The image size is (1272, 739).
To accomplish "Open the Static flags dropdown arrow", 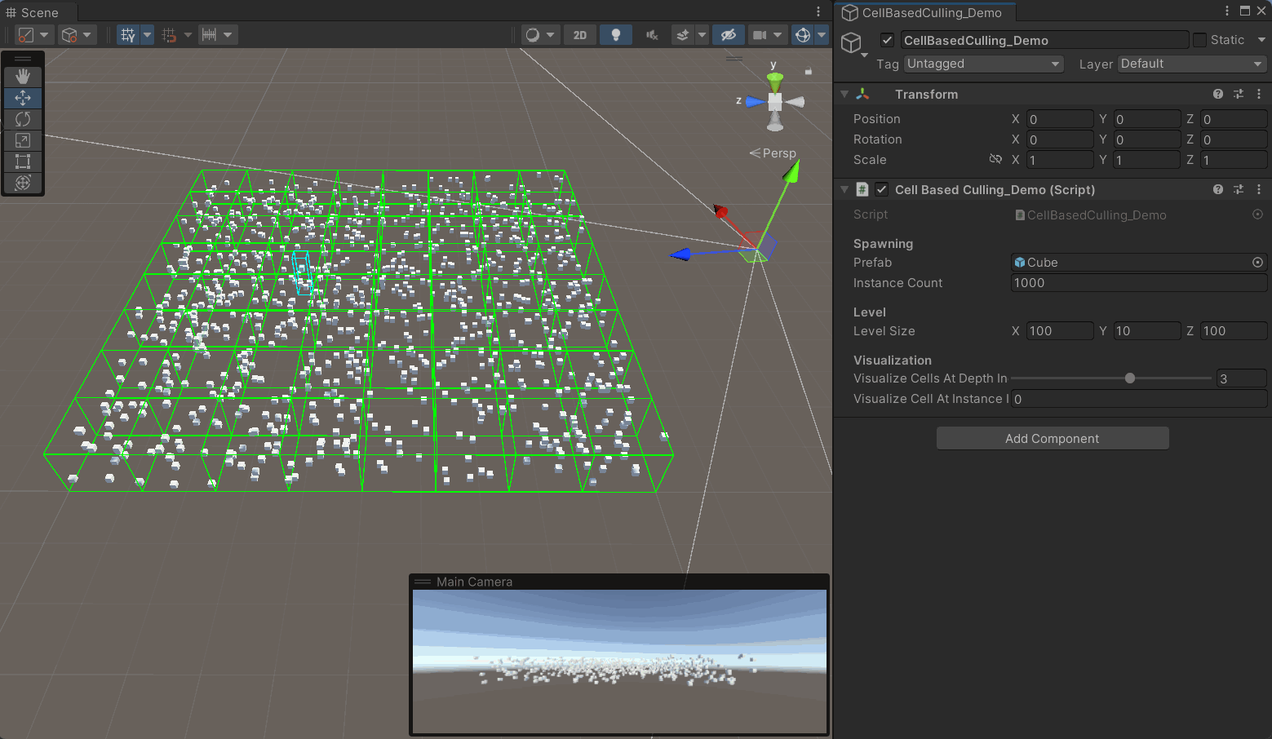I will coord(1261,40).
